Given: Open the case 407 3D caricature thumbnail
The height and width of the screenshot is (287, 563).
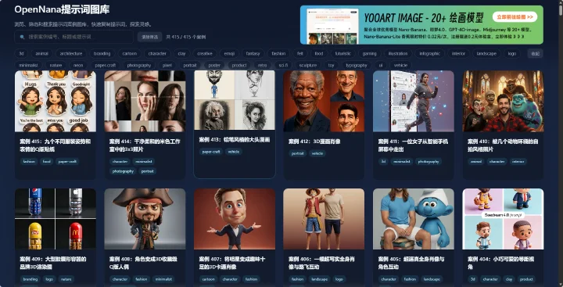Looking at the screenshot, I should [x=235, y=219].
